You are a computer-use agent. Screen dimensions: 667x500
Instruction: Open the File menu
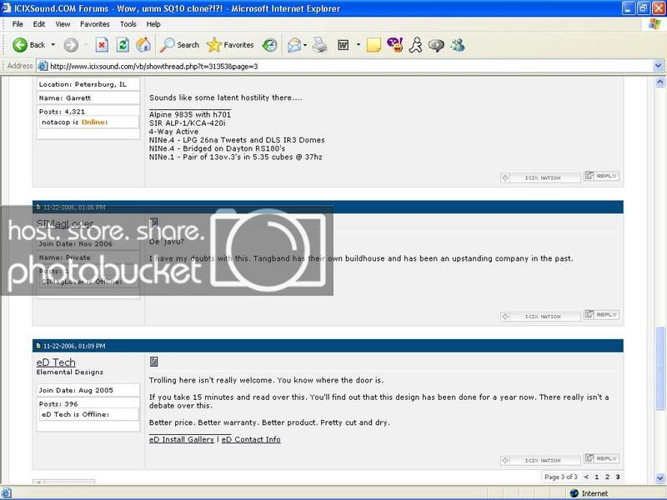click(18, 24)
